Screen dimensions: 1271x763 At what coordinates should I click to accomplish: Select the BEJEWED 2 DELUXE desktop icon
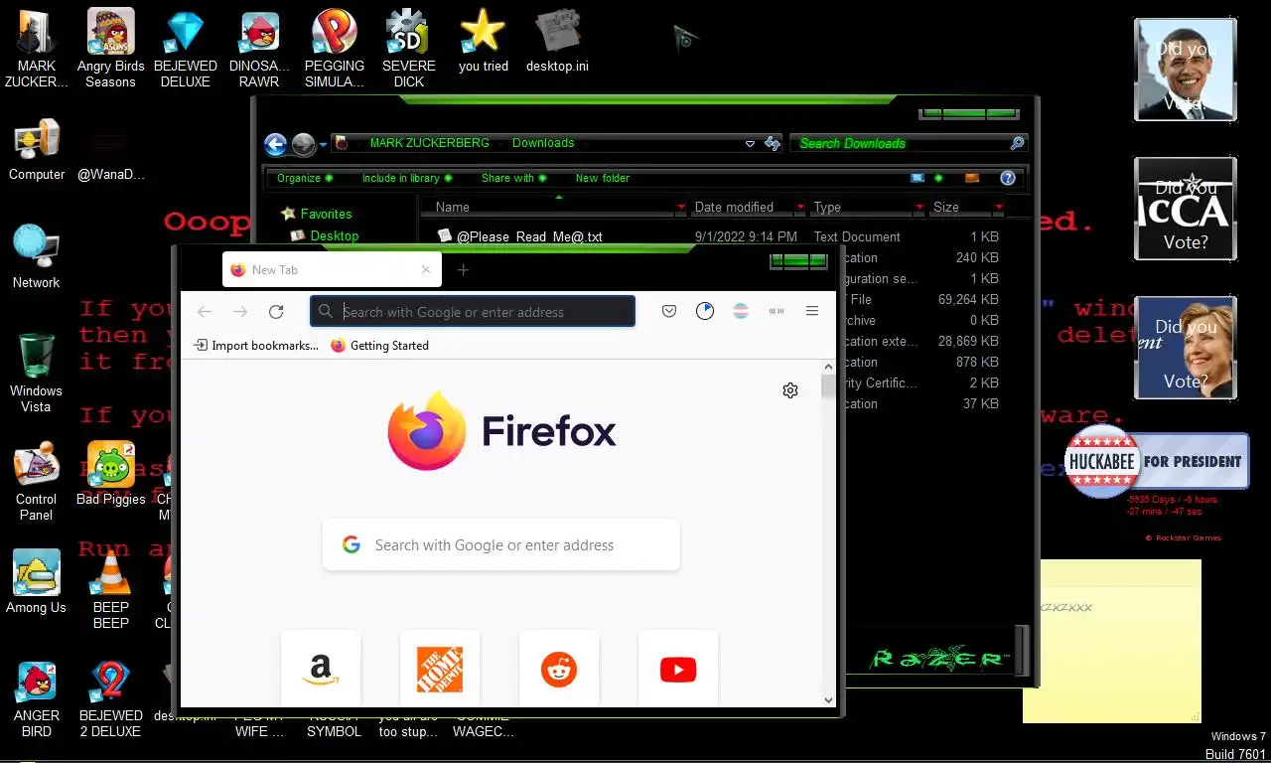point(110,698)
